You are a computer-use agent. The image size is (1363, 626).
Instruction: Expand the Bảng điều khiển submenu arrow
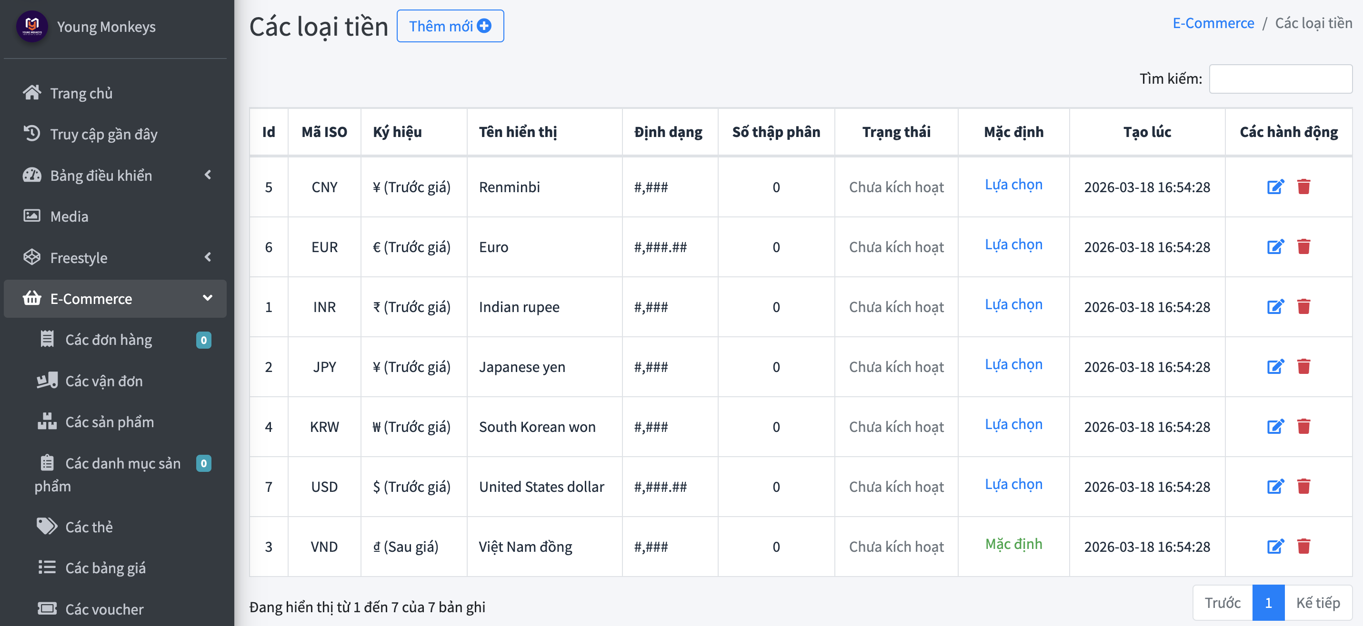pyautogui.click(x=208, y=175)
